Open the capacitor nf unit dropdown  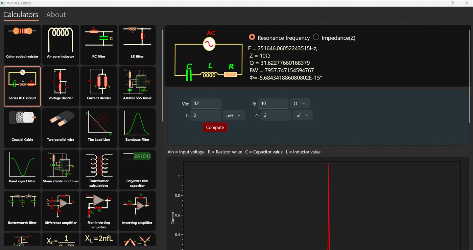click(x=303, y=115)
